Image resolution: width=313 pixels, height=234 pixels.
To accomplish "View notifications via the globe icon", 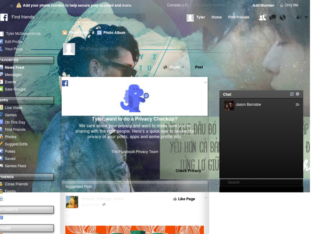I will coord(282,17).
